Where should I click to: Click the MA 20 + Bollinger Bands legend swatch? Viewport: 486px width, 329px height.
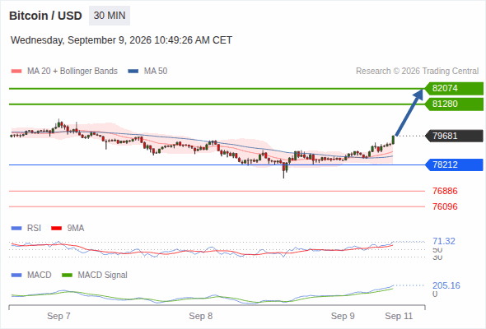click(x=16, y=72)
